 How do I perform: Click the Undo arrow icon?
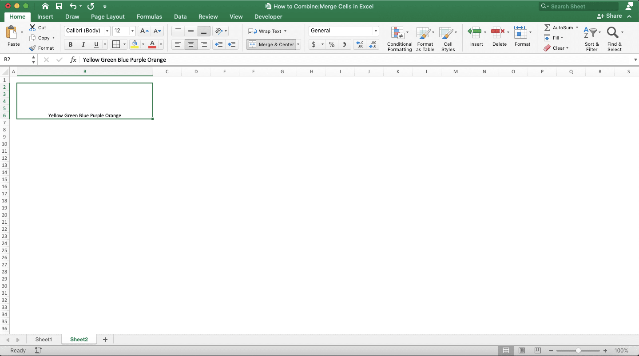tap(73, 6)
